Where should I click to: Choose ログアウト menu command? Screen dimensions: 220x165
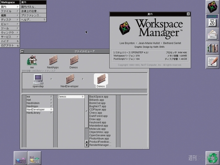click(x=10, y=45)
